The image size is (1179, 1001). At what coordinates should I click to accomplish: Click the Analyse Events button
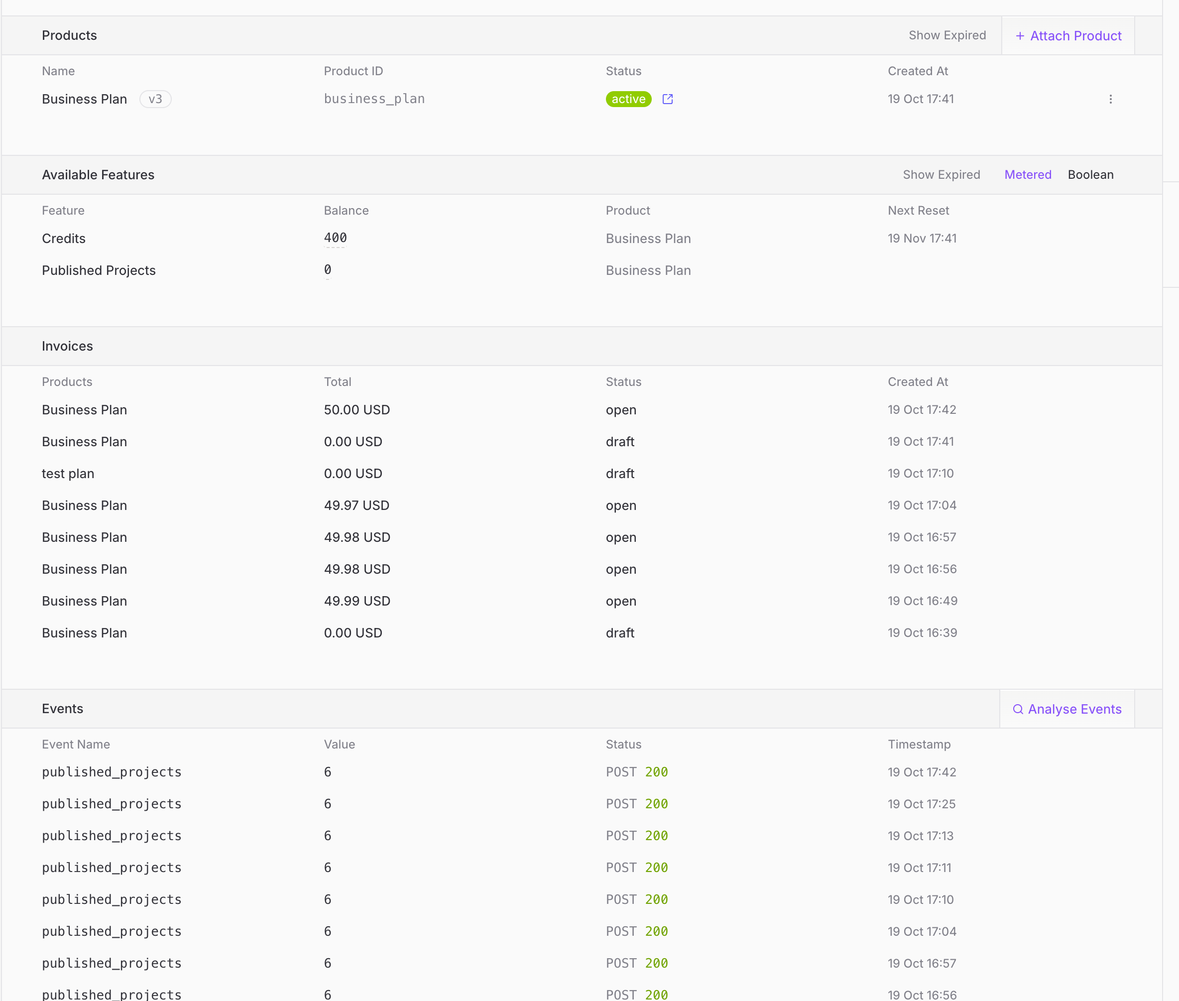point(1074,709)
